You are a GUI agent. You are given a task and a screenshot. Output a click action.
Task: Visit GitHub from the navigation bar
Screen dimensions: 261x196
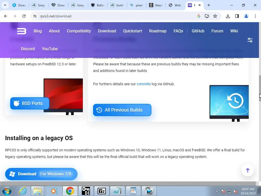tap(198, 31)
